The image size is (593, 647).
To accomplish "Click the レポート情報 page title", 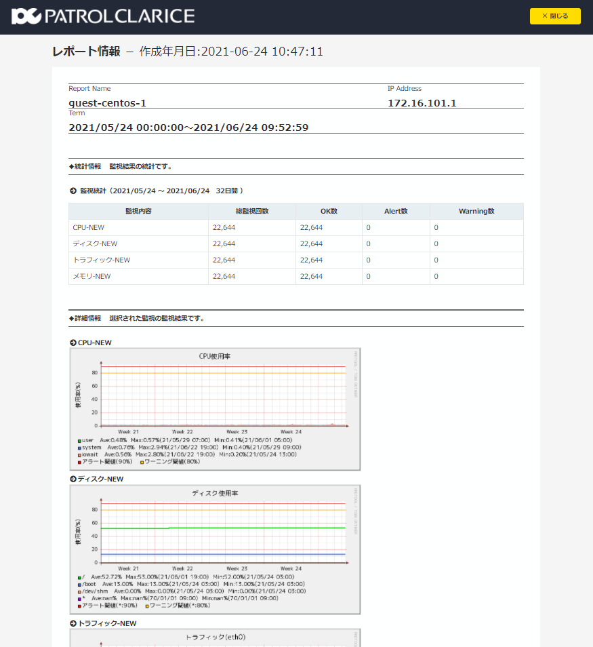I will [x=86, y=51].
